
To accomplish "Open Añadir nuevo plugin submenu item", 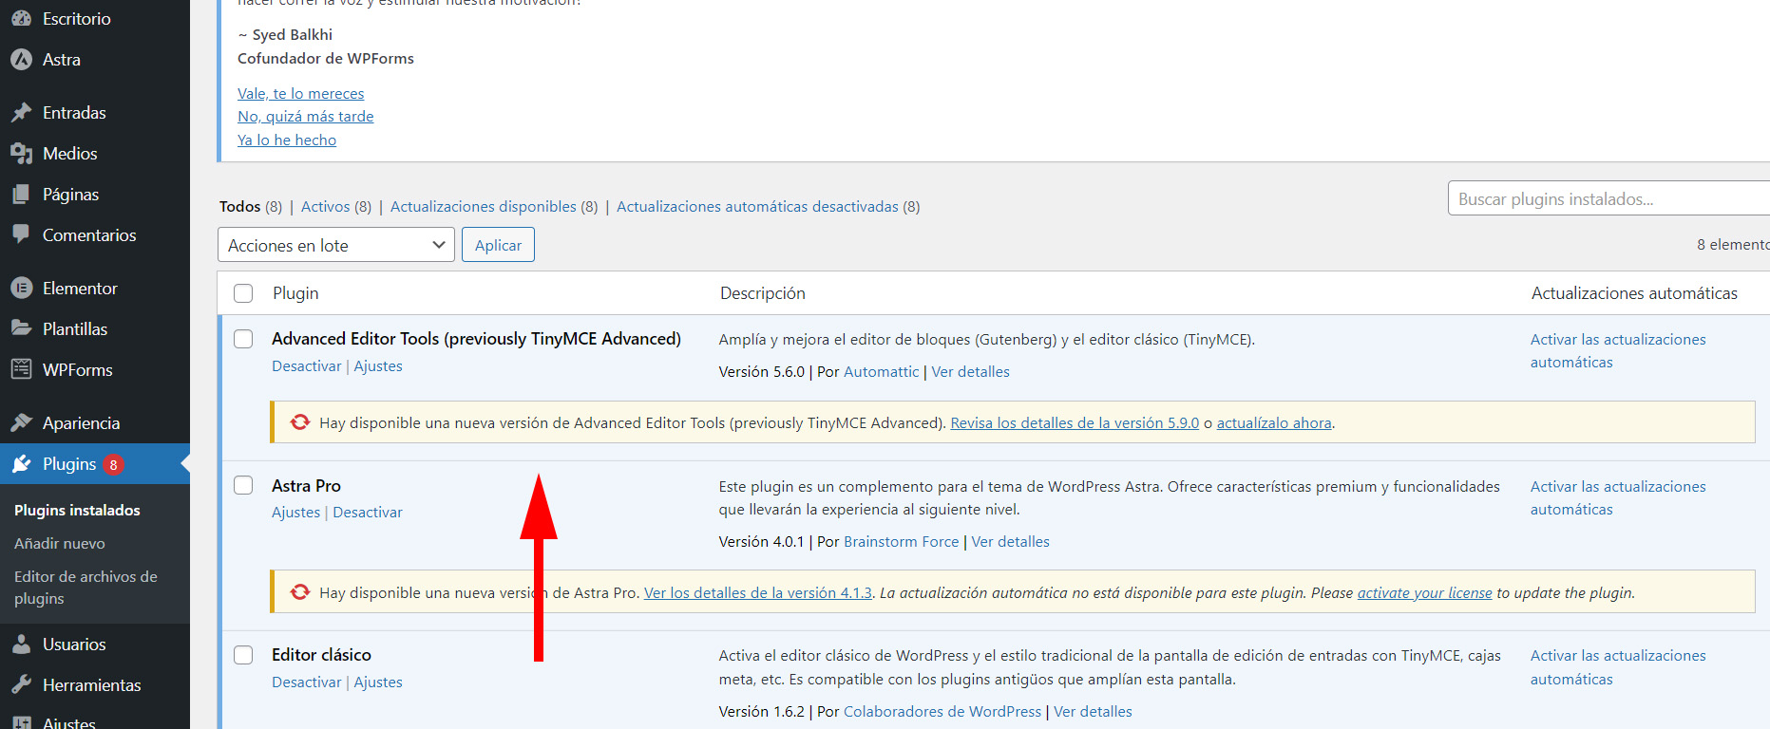I will click(60, 543).
